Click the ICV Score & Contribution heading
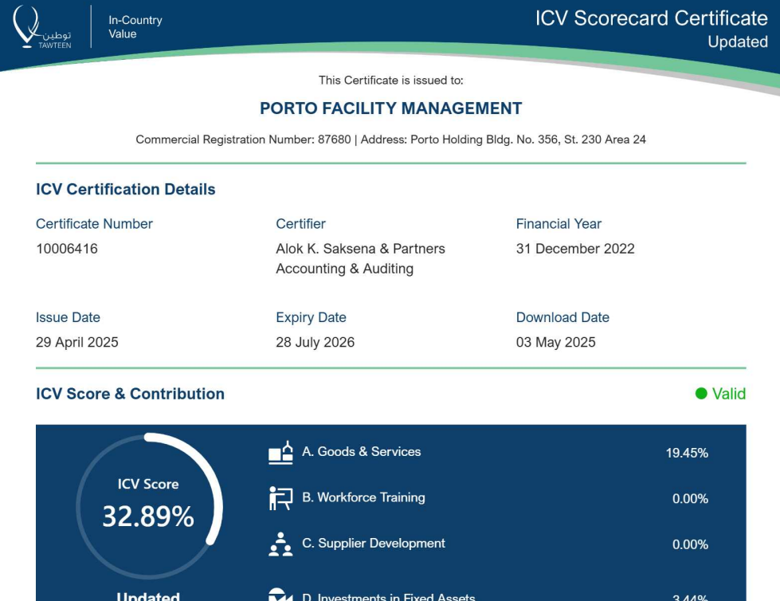Screen dimensions: 780x601 (x=130, y=394)
